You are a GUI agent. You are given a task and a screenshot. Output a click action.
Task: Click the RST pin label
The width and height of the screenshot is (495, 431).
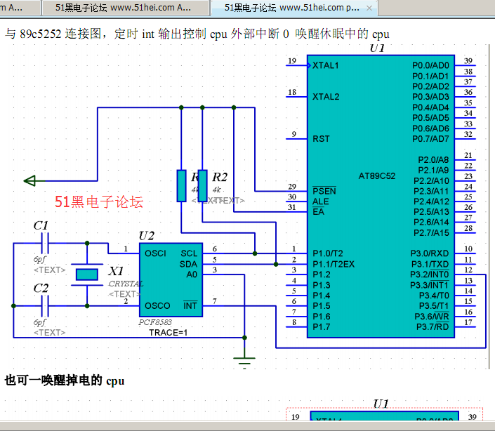coord(321,139)
